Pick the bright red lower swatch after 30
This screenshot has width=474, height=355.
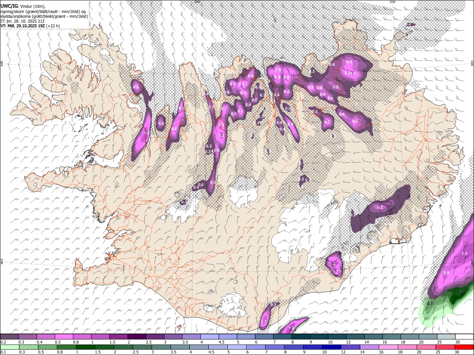pyautogui.click(x=464, y=347)
